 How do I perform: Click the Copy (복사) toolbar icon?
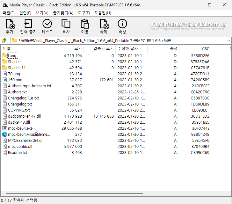coord(66,24)
